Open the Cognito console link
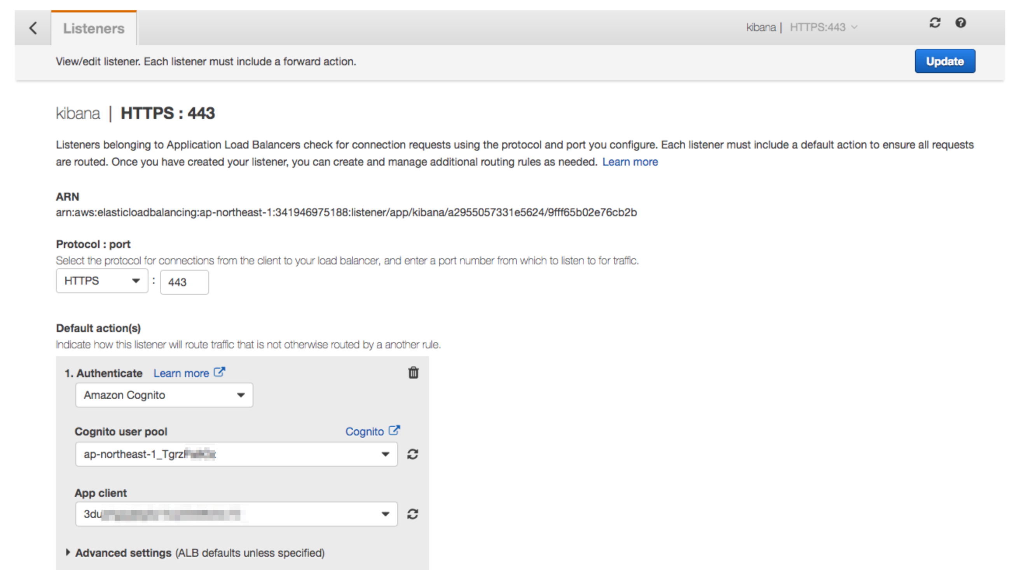Screen dimensions: 1016x570 click(365, 432)
